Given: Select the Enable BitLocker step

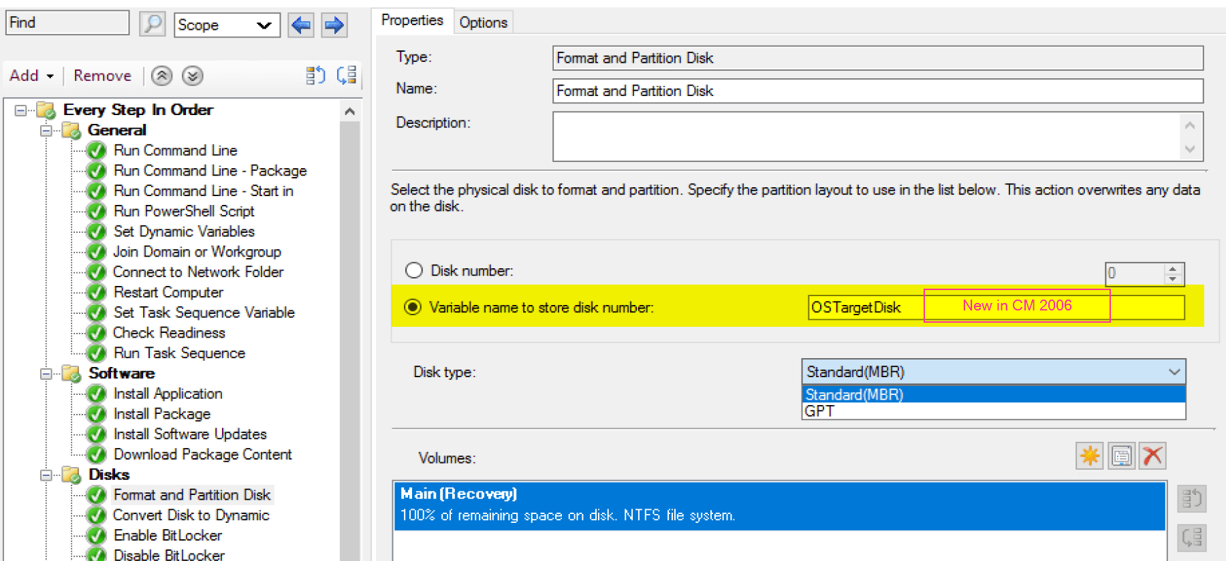Looking at the screenshot, I should [168, 535].
